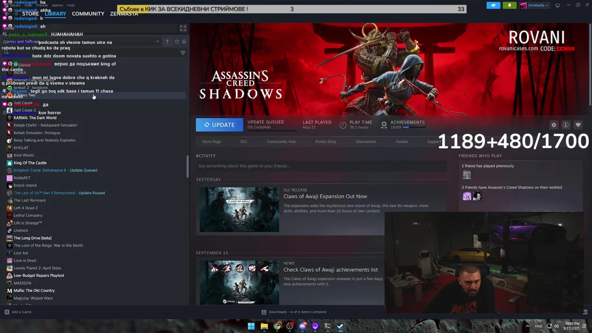592x333 pixels.
Task: Show hidden system tray icons chevron
Action: click(527, 326)
